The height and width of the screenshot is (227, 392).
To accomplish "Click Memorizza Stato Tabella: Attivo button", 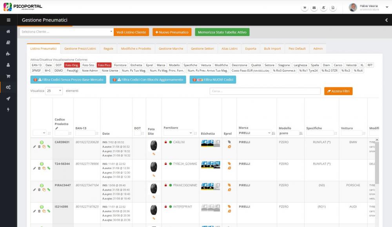I will [x=222, y=32].
